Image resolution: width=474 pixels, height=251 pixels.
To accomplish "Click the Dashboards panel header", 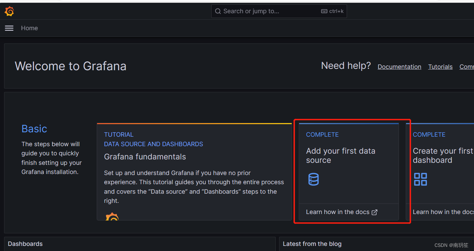I will click(25, 244).
